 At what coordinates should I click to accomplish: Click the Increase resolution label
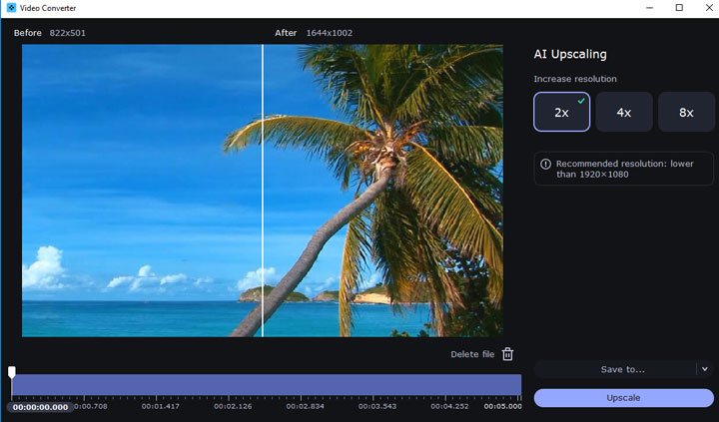coord(575,79)
